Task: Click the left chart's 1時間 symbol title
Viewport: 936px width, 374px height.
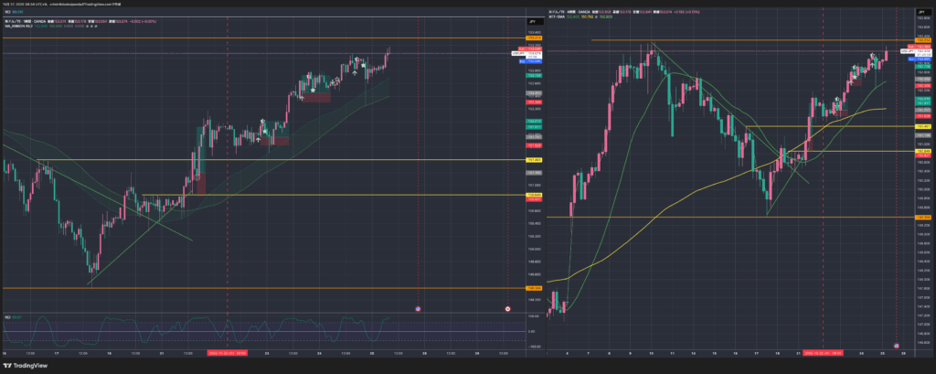Action: (x=32, y=21)
